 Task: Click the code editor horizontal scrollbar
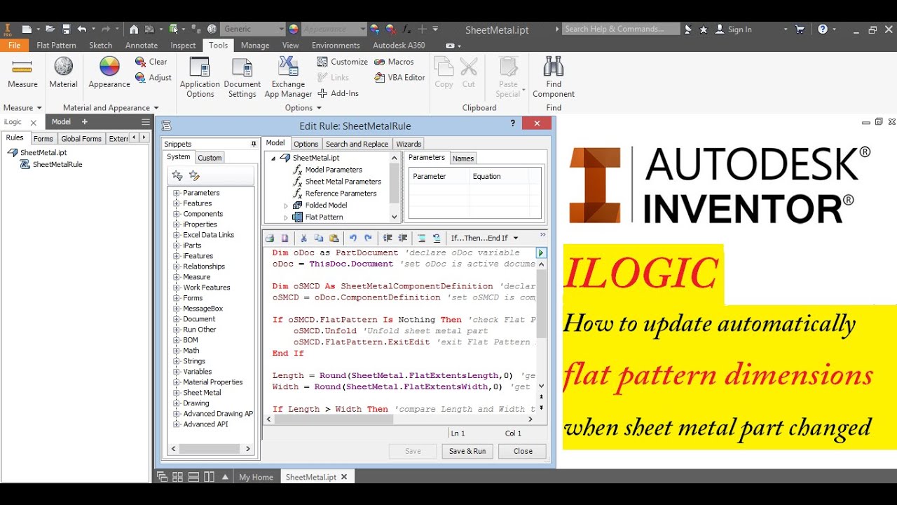click(x=400, y=419)
